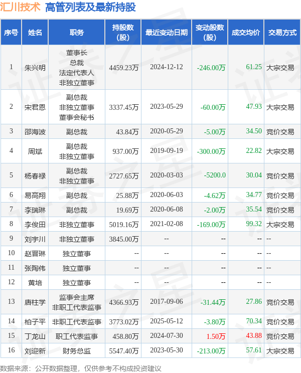The image size is (301, 373).
Task: Select the name 宋君恩
Action: (35, 107)
